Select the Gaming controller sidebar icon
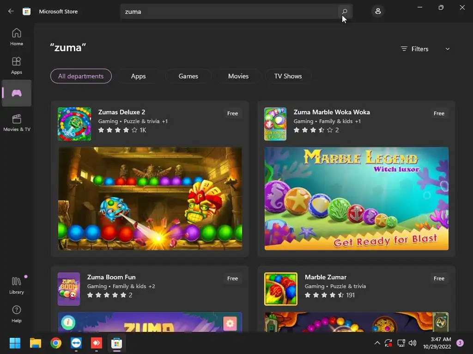473x354 pixels. click(x=17, y=93)
